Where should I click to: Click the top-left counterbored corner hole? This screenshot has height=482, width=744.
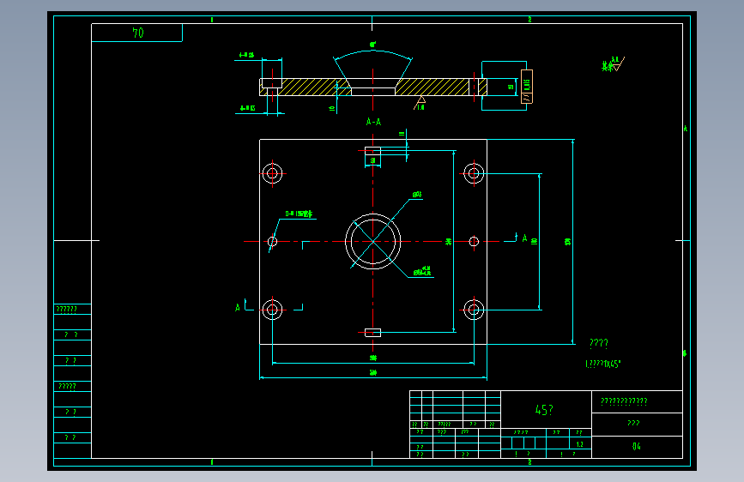pos(272,173)
